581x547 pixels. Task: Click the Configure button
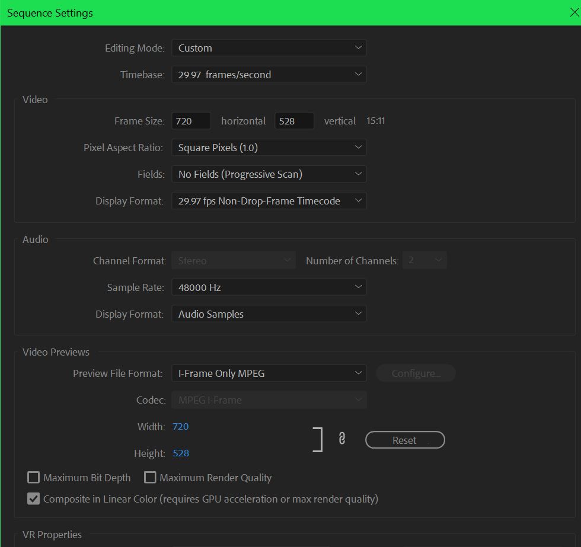(416, 373)
